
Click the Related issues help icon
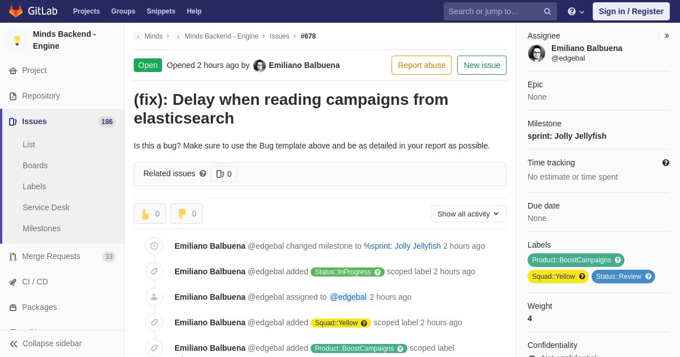(x=203, y=173)
